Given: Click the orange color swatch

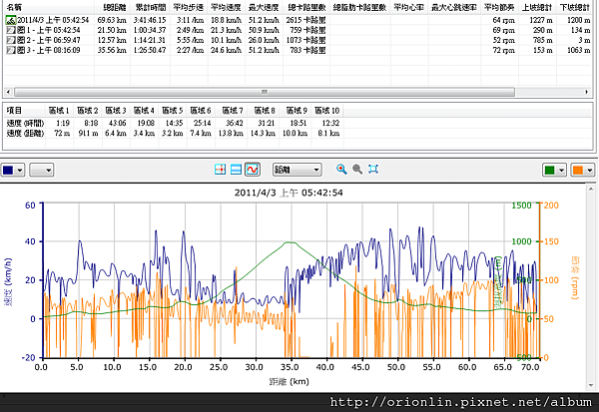Looking at the screenshot, I should coord(578,171).
